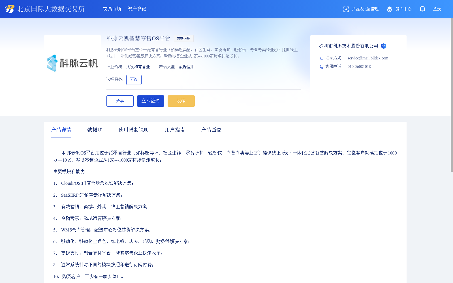Switch to the 用户指南 tab
Screen dimensions: 453x283
(175, 130)
